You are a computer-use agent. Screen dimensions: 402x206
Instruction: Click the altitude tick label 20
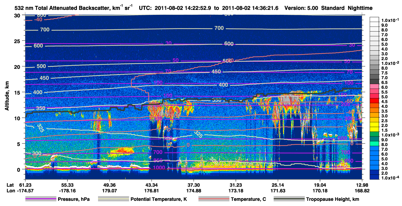[17, 66]
